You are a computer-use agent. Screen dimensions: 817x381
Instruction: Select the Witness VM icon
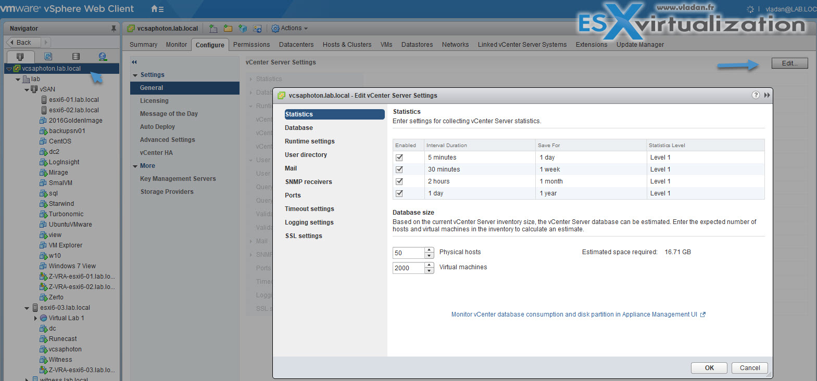coord(43,360)
